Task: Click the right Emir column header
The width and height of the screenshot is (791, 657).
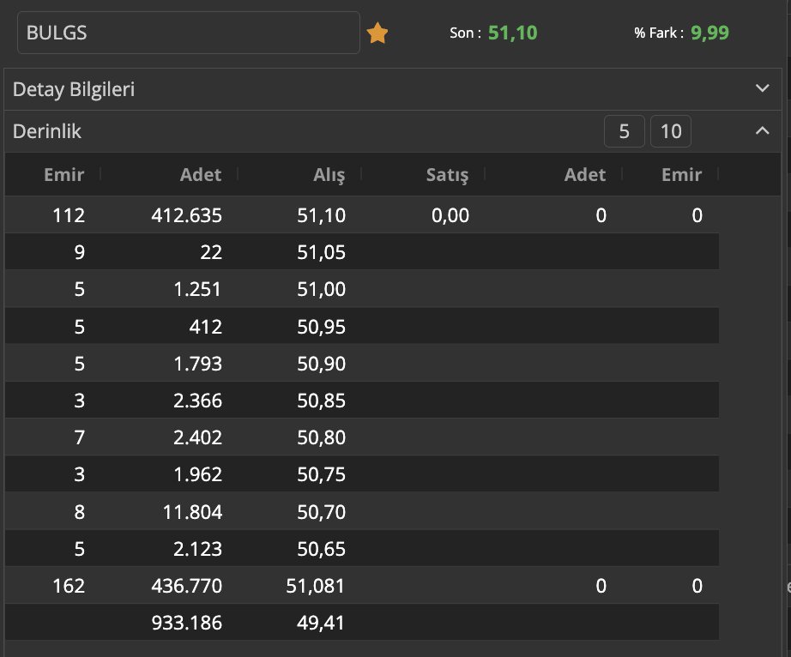Action: (x=681, y=174)
